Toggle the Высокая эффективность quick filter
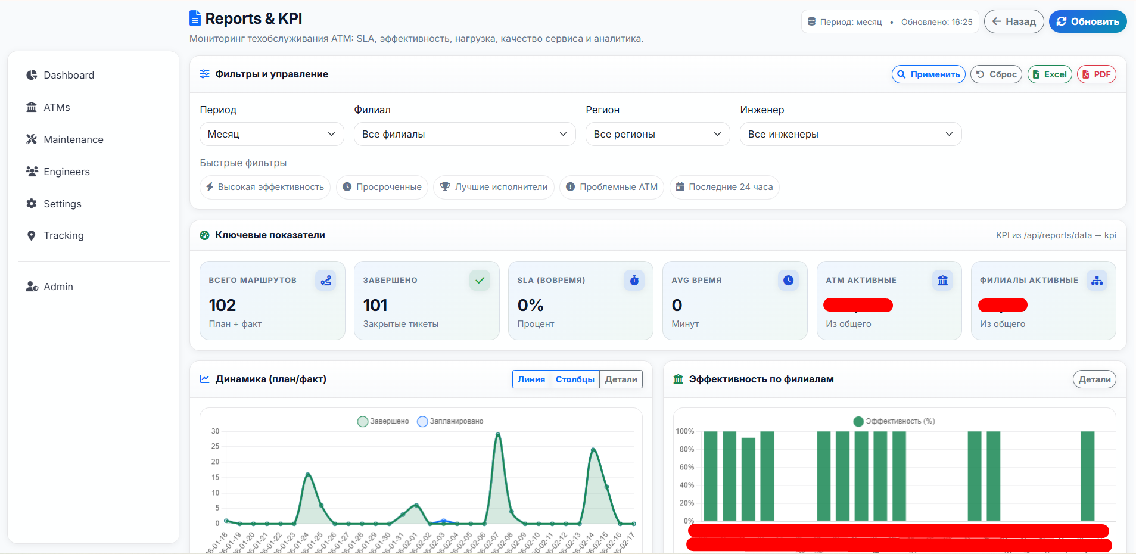 pos(265,187)
